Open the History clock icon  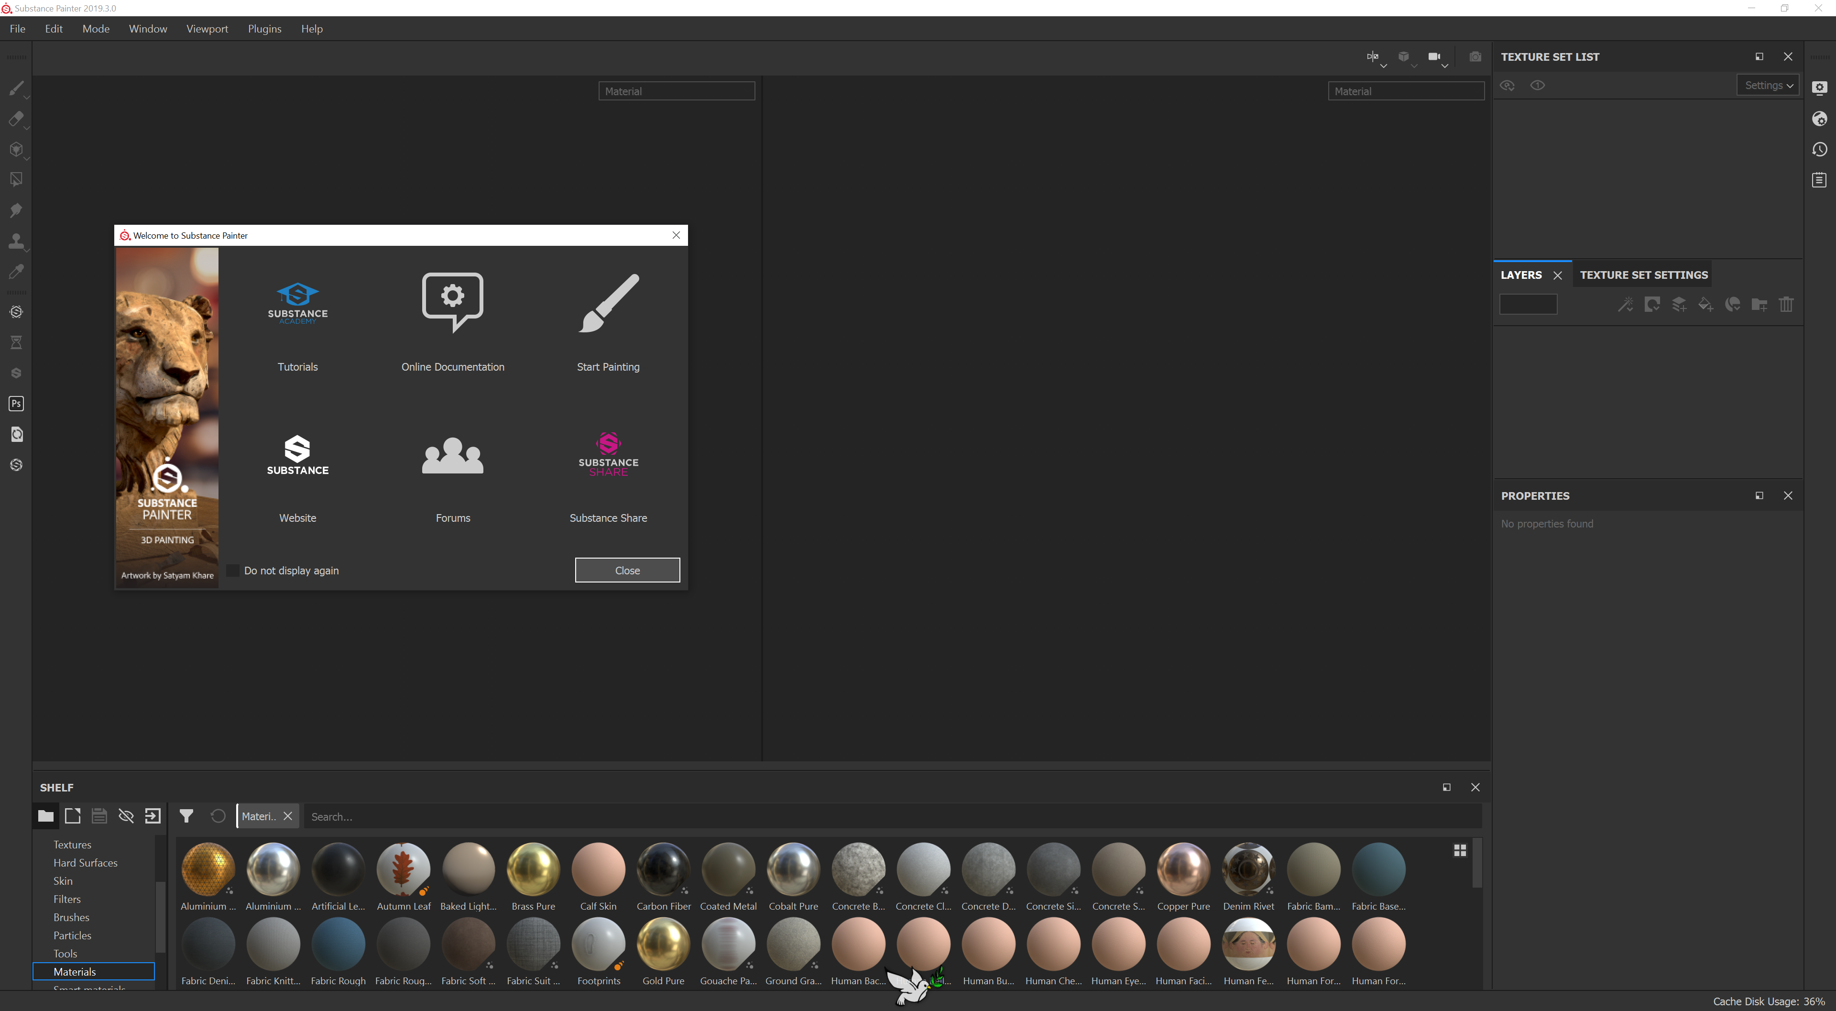(1820, 149)
